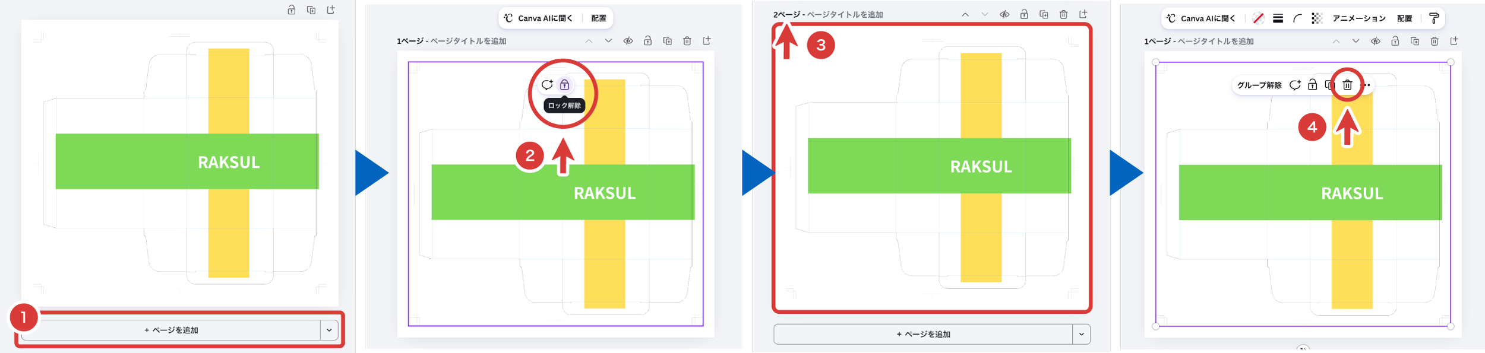Click グループ解除 to ungroup selection
This screenshot has height=353, width=1485.
click(x=1259, y=85)
